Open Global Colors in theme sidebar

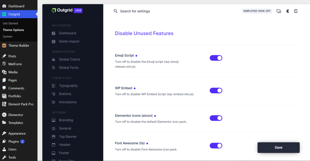click(x=69, y=59)
